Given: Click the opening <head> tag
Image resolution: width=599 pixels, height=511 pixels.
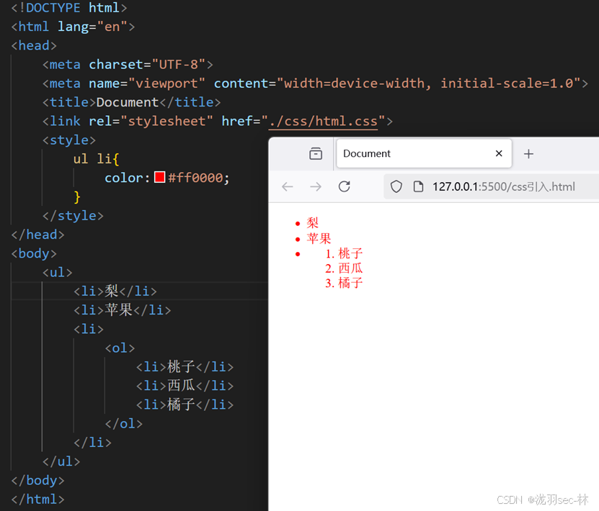Looking at the screenshot, I should tap(34, 45).
